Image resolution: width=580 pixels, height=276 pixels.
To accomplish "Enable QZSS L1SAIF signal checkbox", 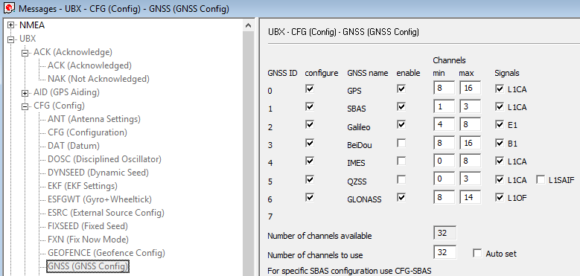I will point(541,179).
